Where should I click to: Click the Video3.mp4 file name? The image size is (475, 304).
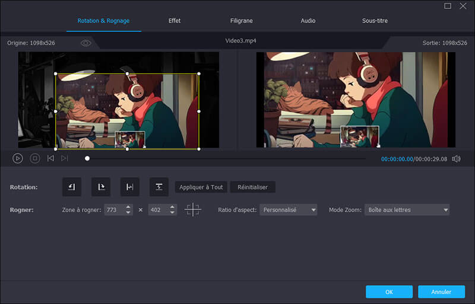[x=240, y=40]
